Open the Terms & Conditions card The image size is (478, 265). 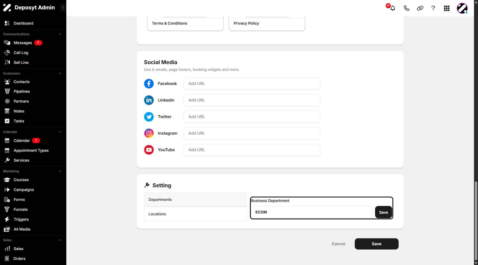point(185,24)
